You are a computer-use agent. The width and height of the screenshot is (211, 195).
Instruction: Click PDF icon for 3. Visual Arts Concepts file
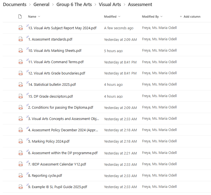coord(21,119)
